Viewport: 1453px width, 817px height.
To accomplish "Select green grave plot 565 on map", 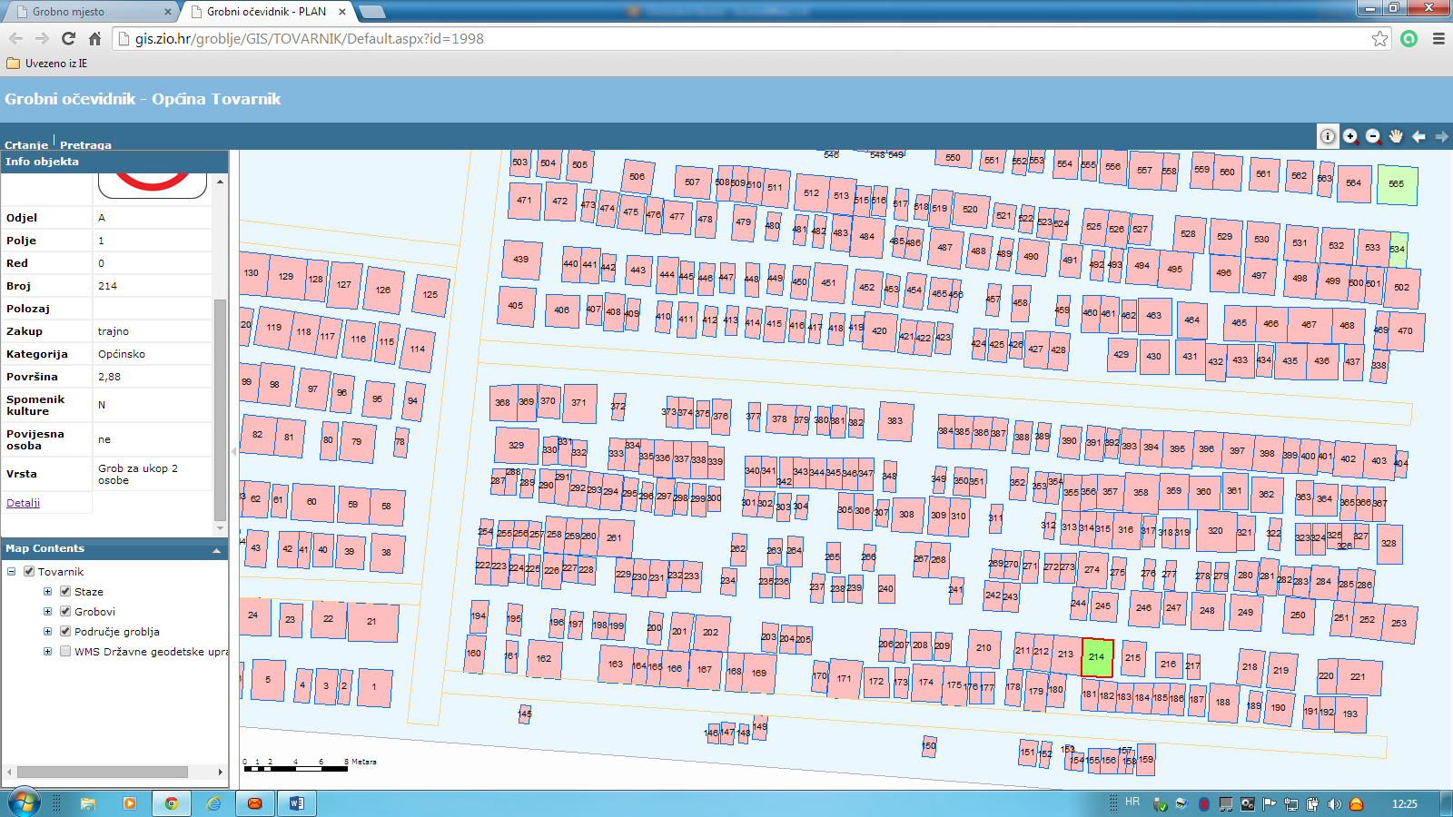I will click(x=1397, y=184).
